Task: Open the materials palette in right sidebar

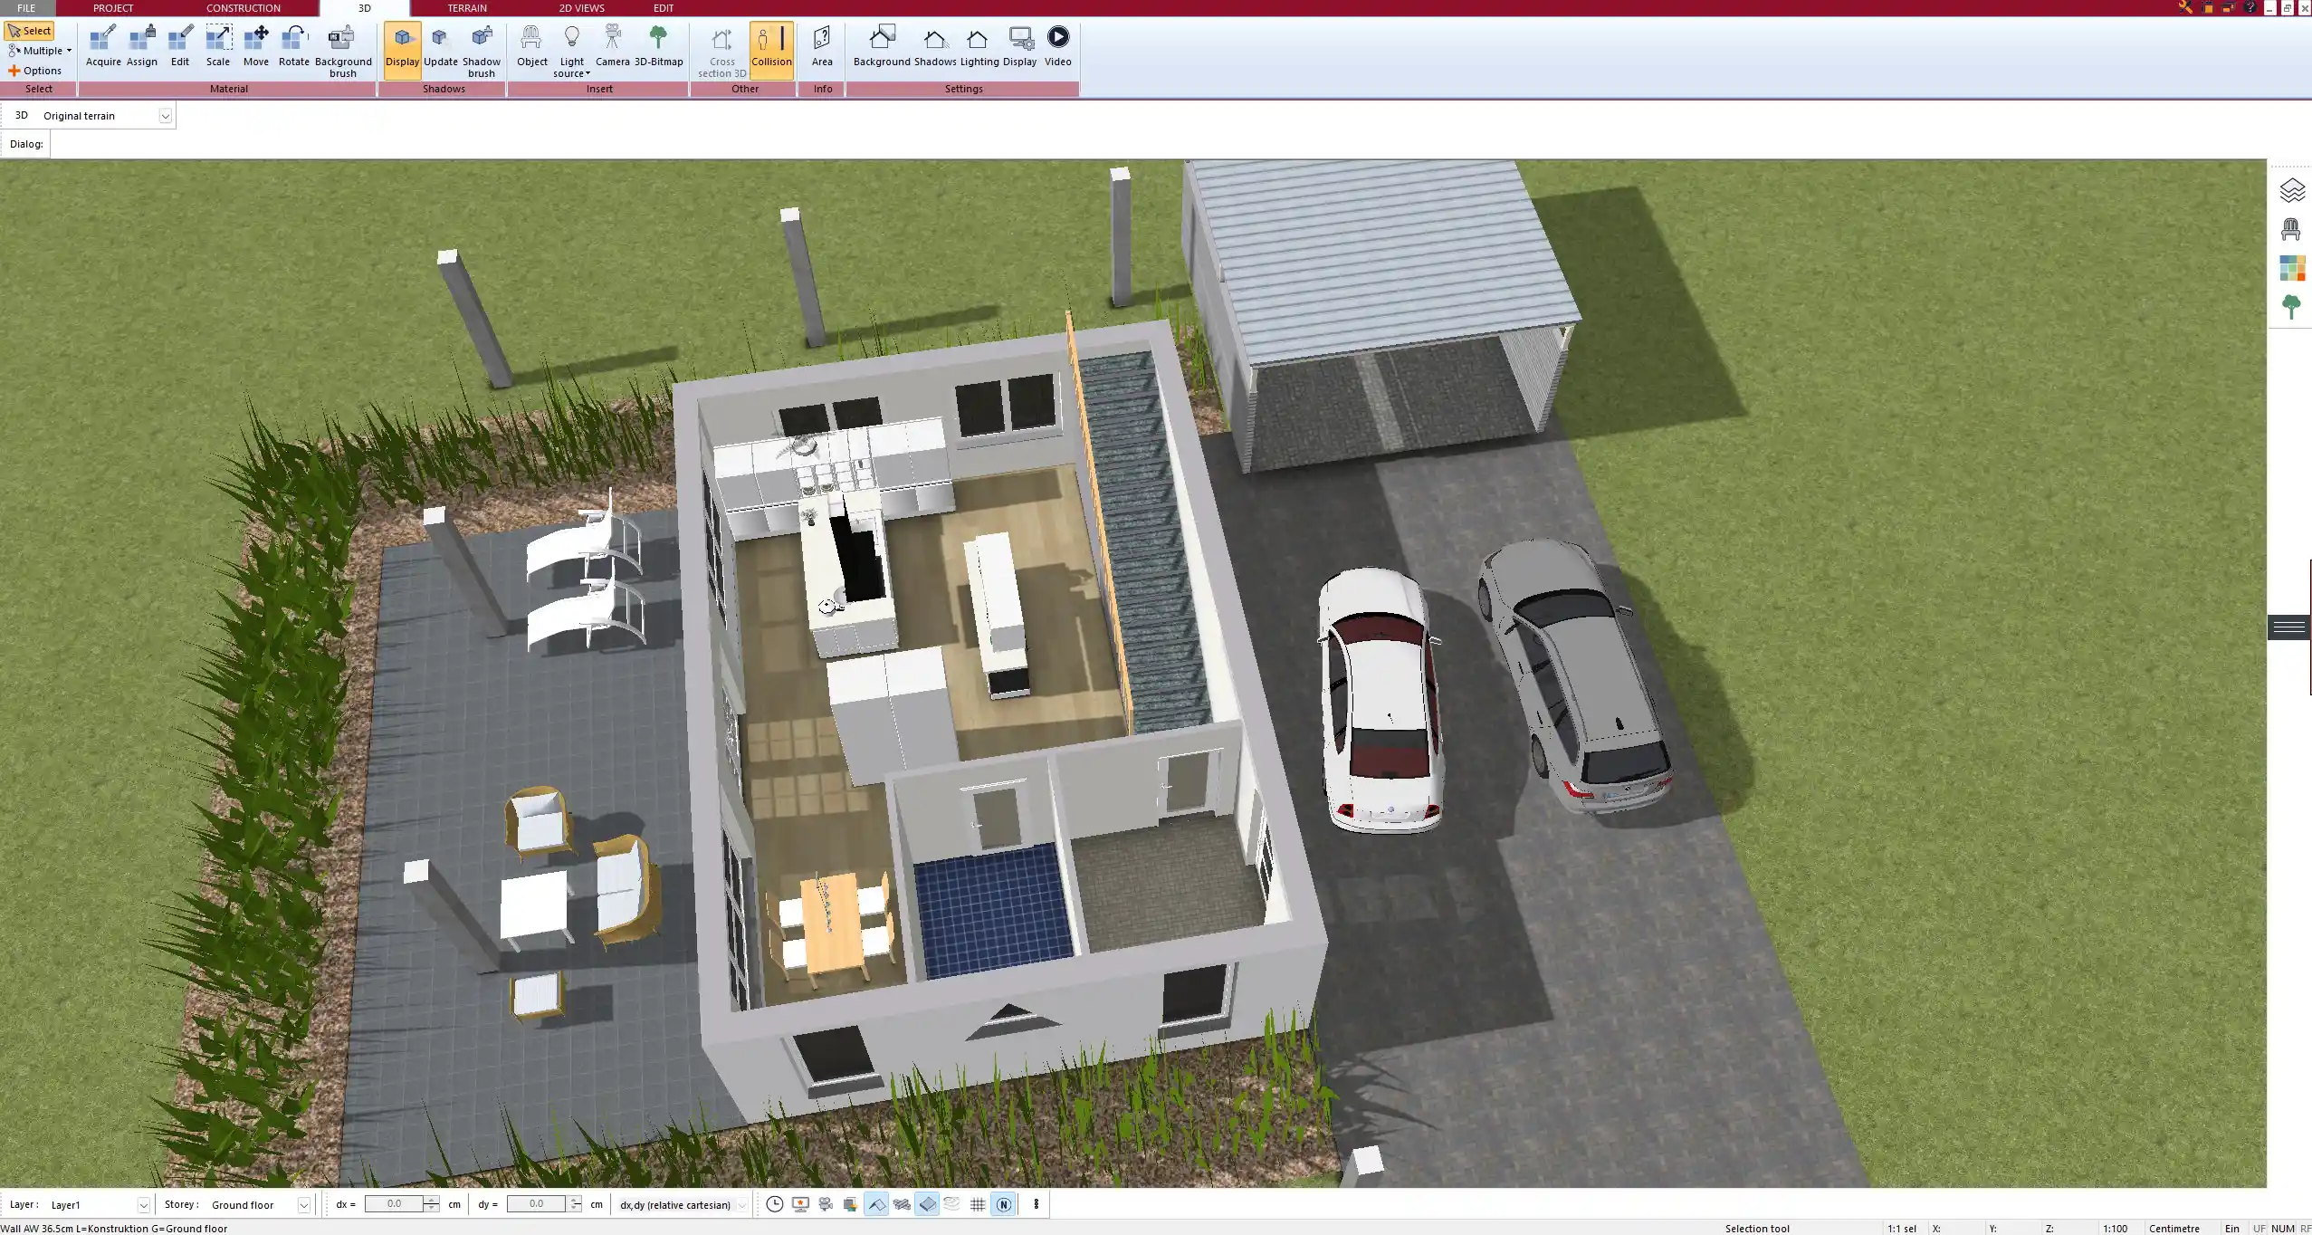Action: pyautogui.click(x=2291, y=269)
